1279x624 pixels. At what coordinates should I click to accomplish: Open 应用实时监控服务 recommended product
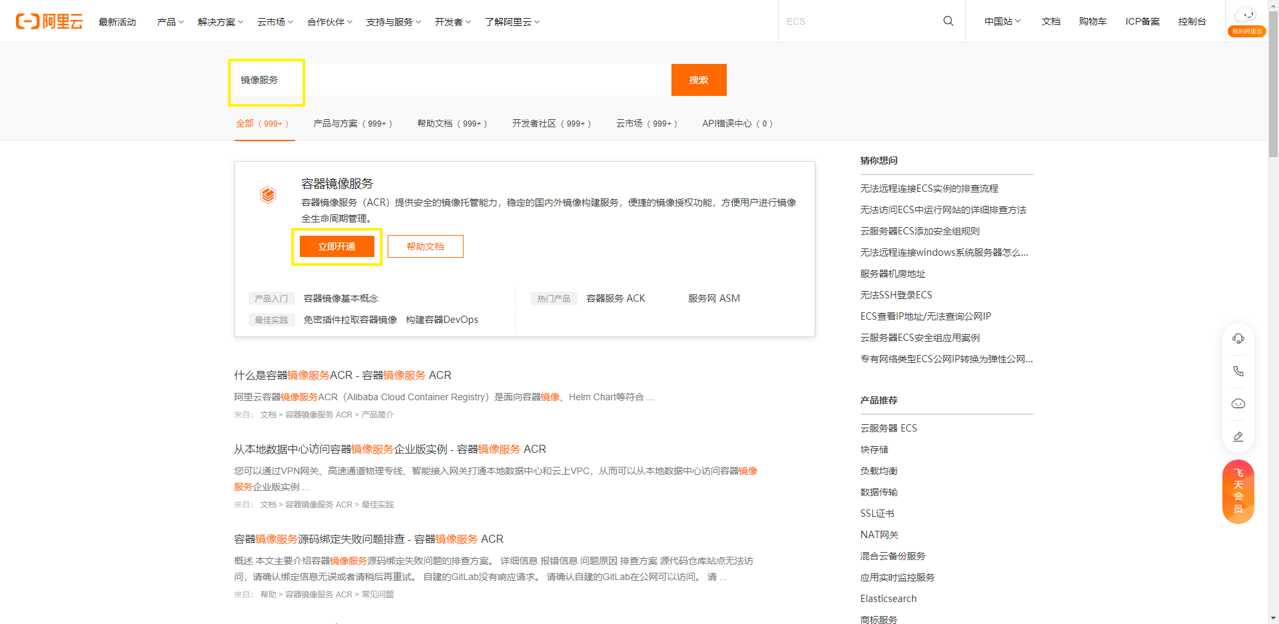click(897, 577)
